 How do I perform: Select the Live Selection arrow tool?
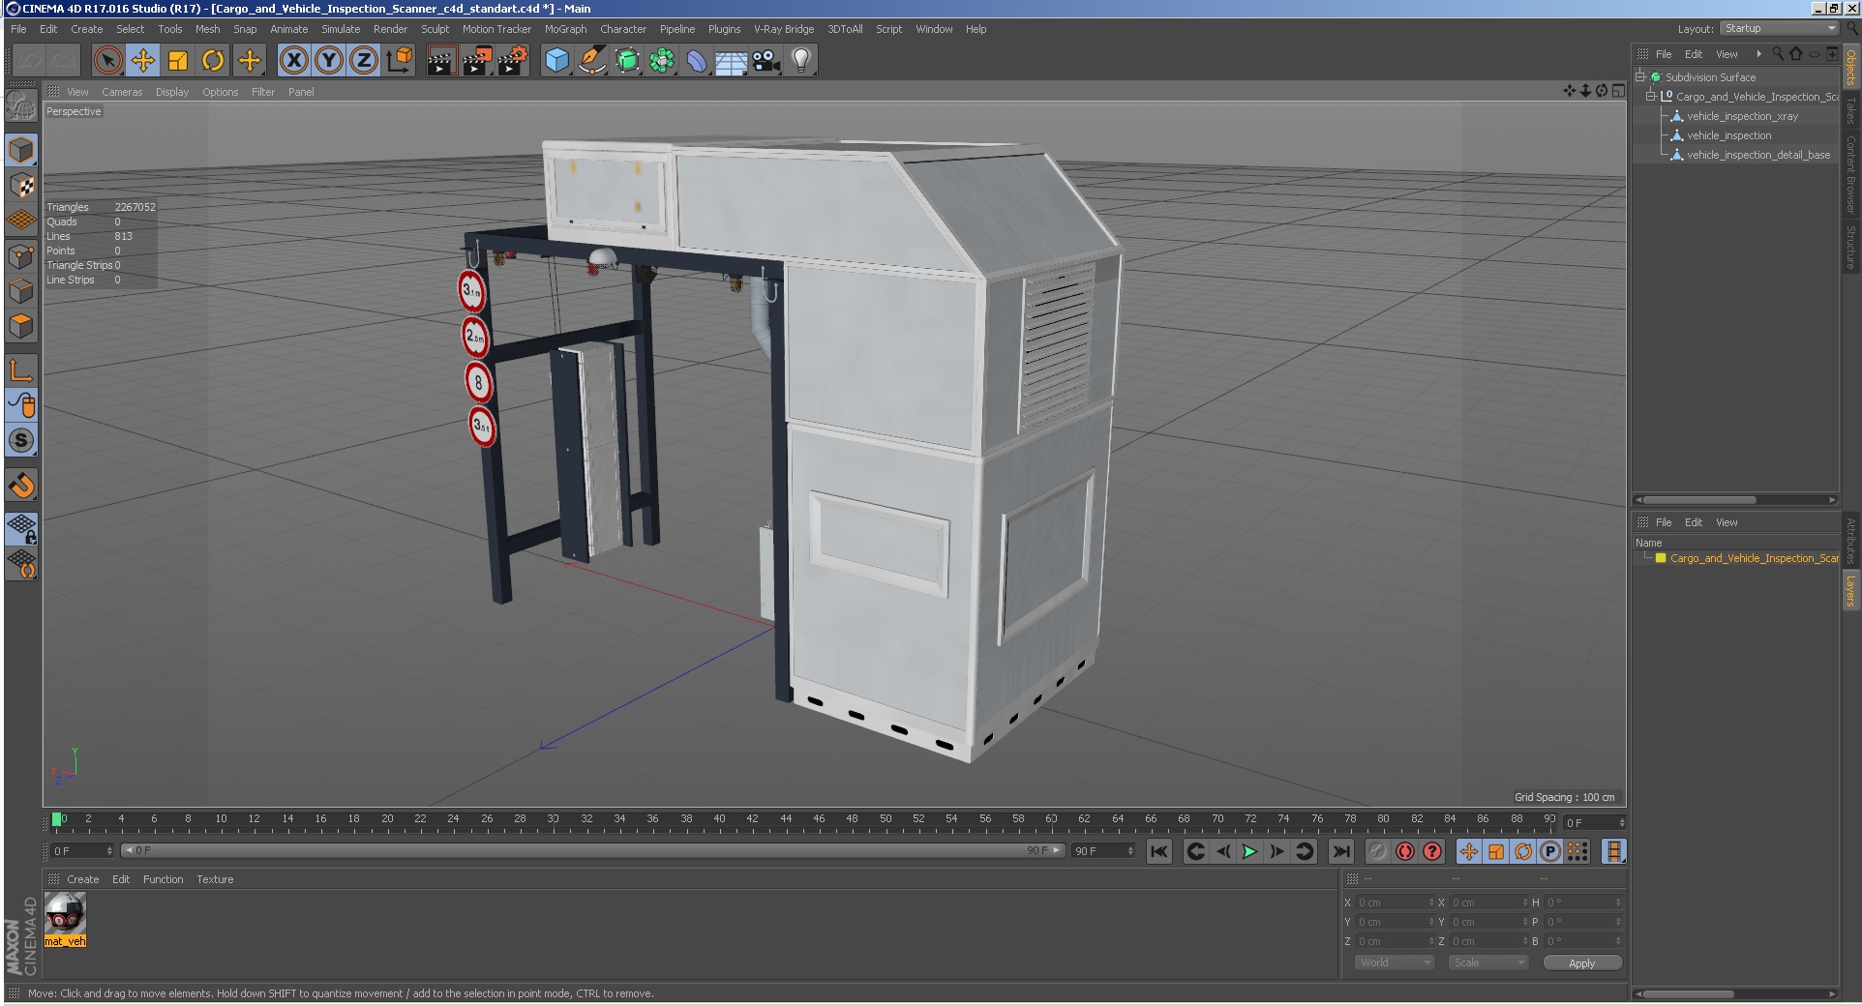[x=108, y=61]
